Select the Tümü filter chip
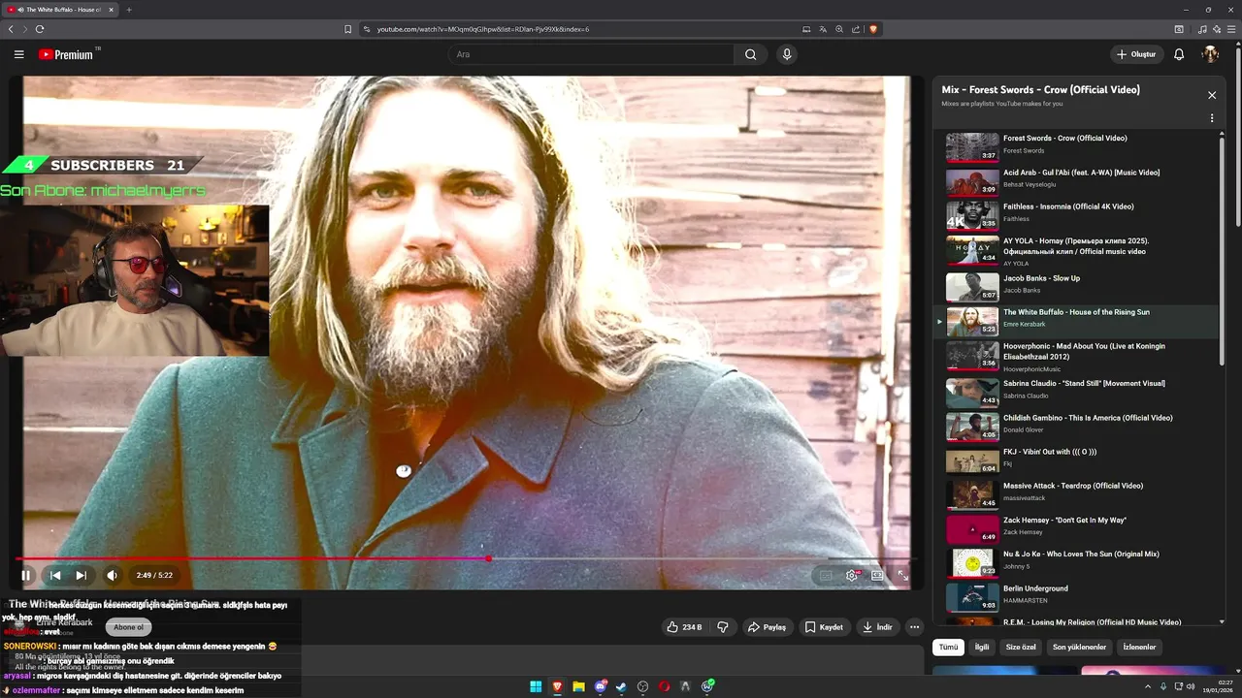Image resolution: width=1242 pixels, height=698 pixels. (948, 647)
